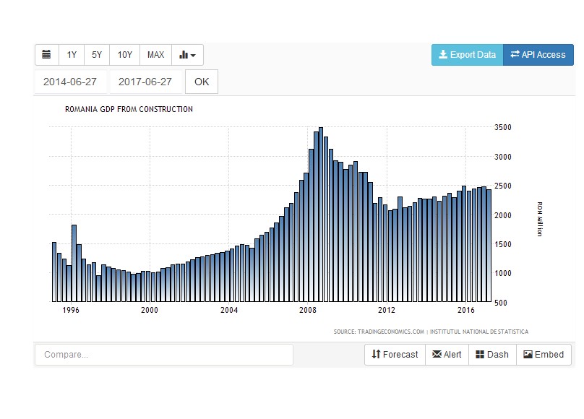
Task: Select the 1Y time range
Action: coord(72,55)
